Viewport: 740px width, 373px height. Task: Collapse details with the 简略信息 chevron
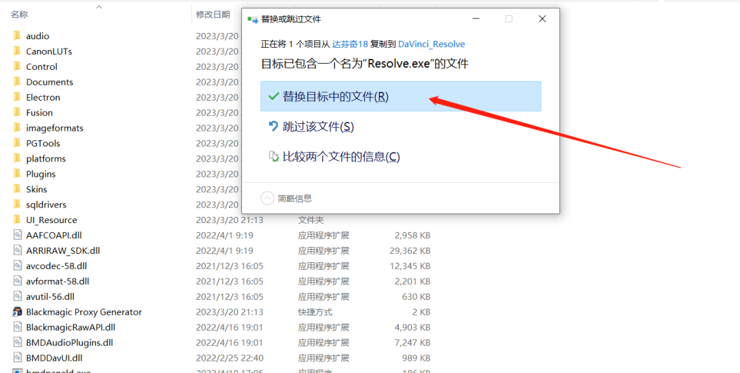point(267,198)
